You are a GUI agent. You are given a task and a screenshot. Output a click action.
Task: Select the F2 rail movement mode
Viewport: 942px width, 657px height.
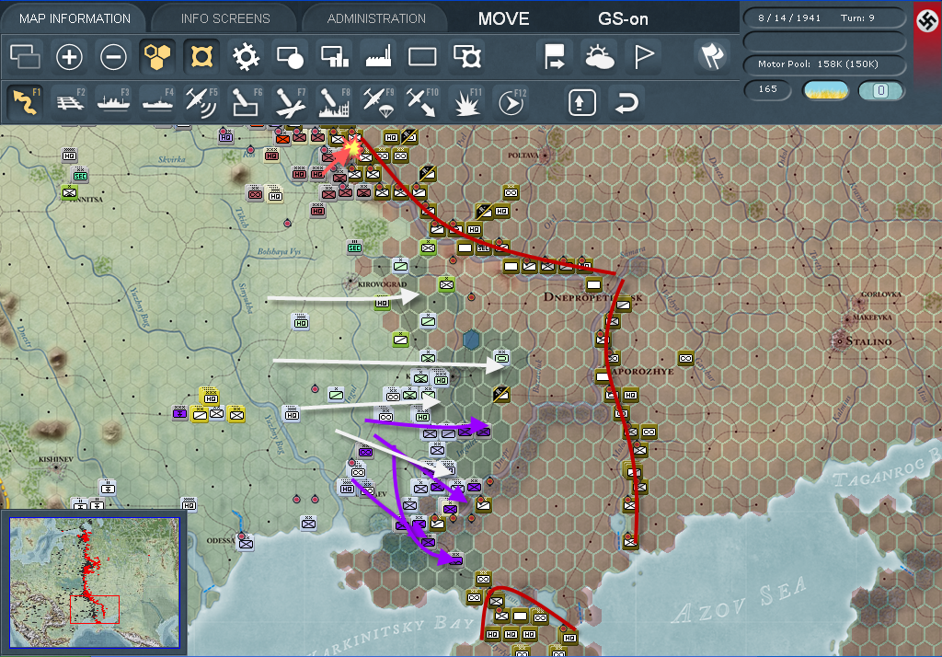pyautogui.click(x=70, y=101)
